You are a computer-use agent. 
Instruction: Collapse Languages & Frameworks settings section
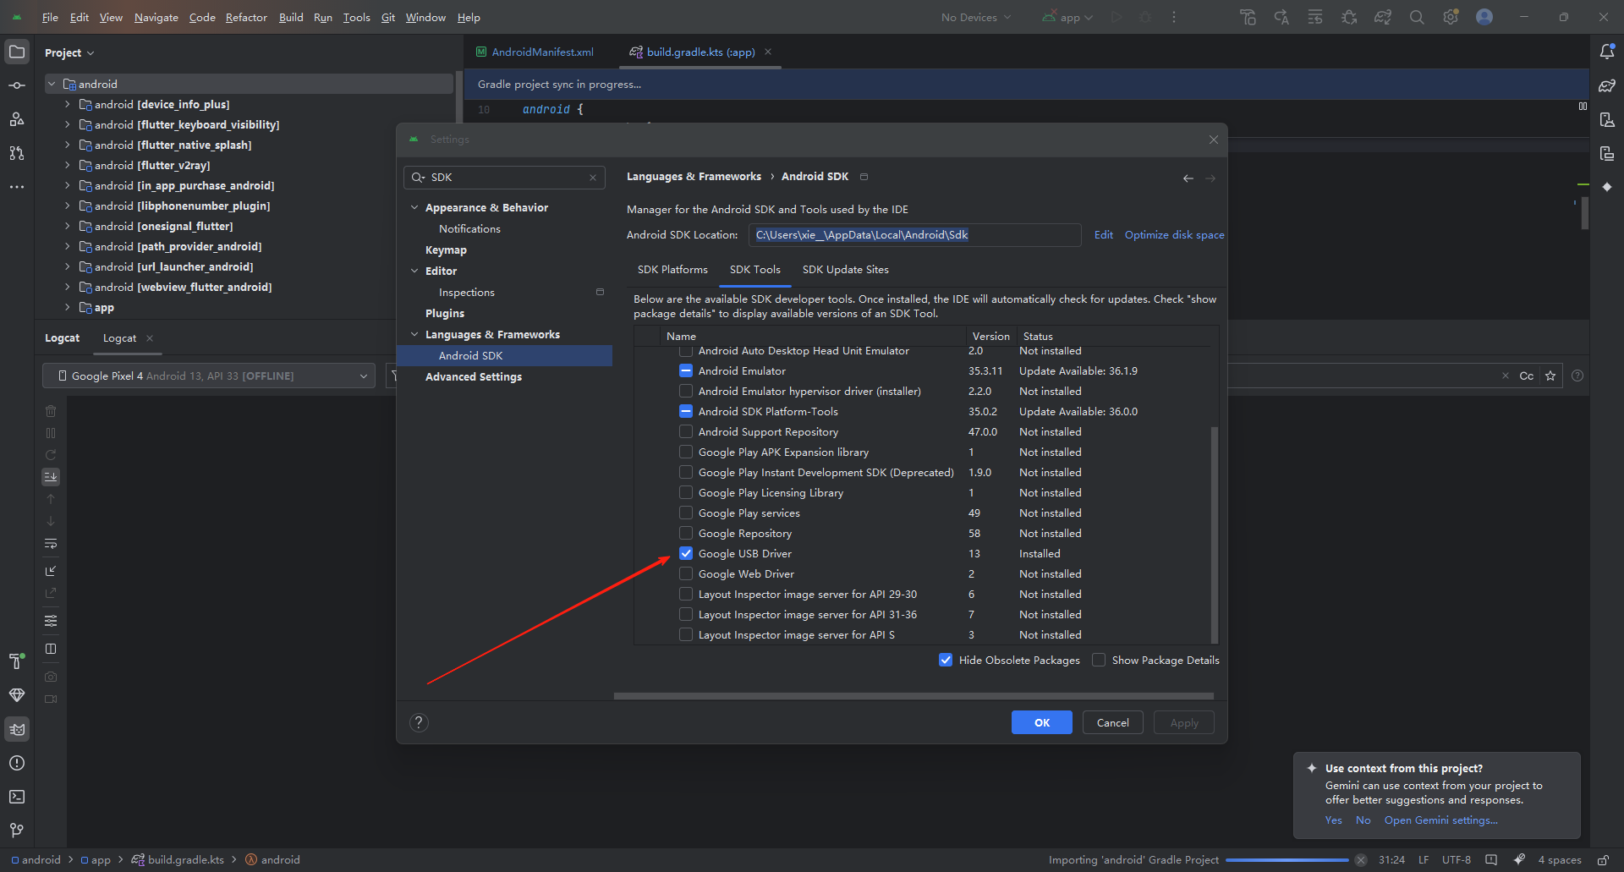tap(414, 334)
